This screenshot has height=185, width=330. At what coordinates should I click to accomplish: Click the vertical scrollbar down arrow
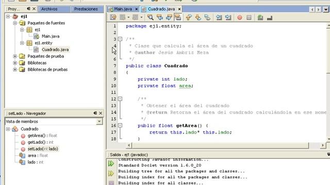[328, 139]
